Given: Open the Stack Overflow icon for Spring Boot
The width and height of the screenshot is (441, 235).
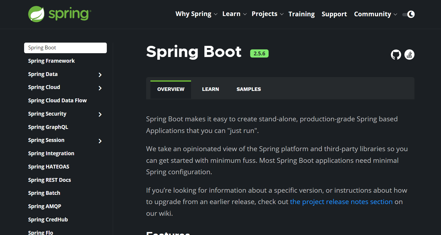Looking at the screenshot, I should click(x=409, y=55).
